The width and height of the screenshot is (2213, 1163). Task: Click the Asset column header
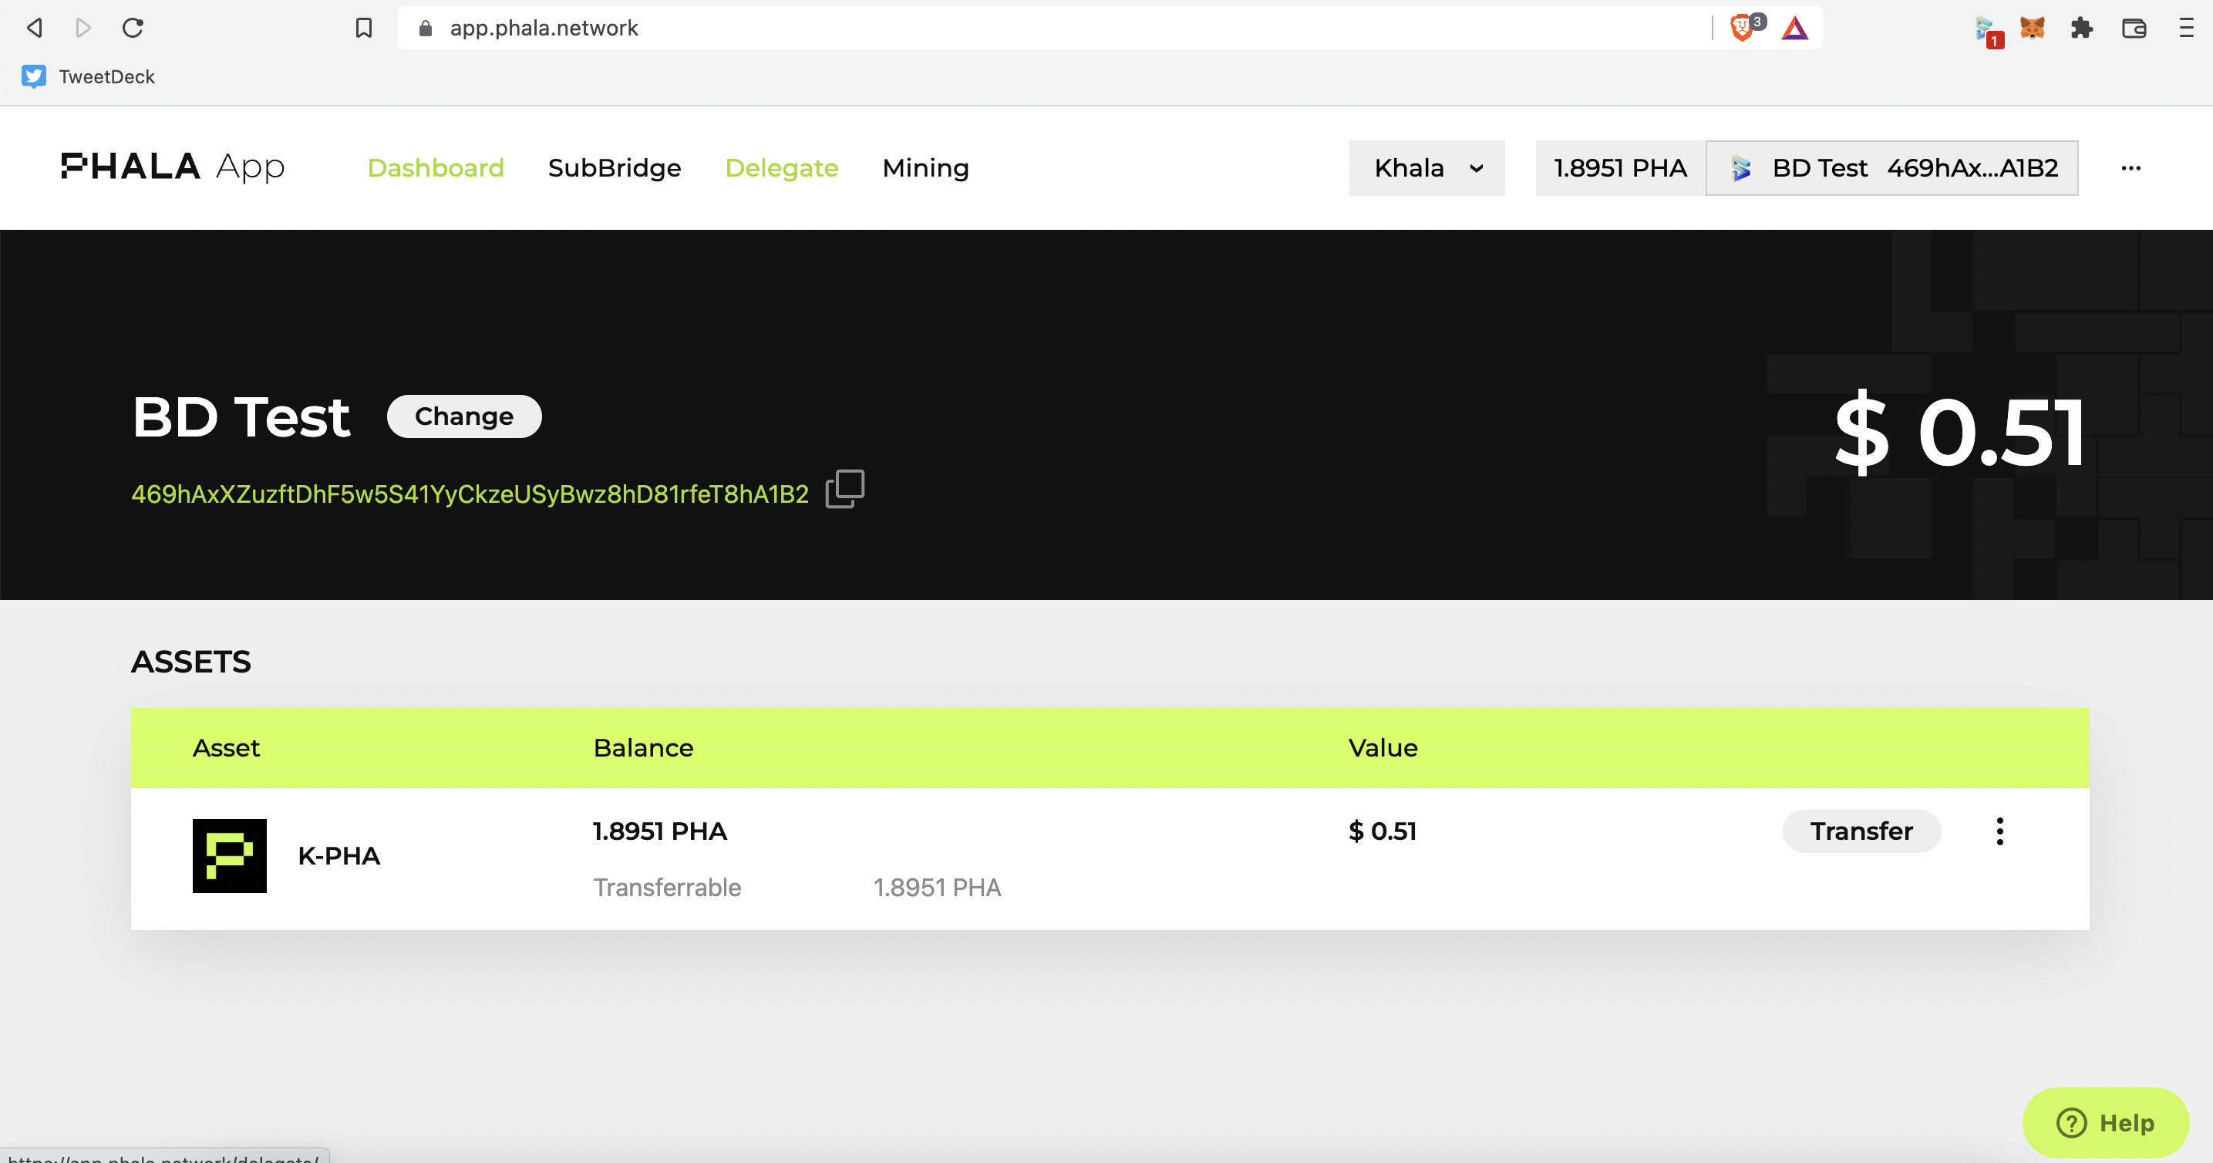pyautogui.click(x=226, y=747)
